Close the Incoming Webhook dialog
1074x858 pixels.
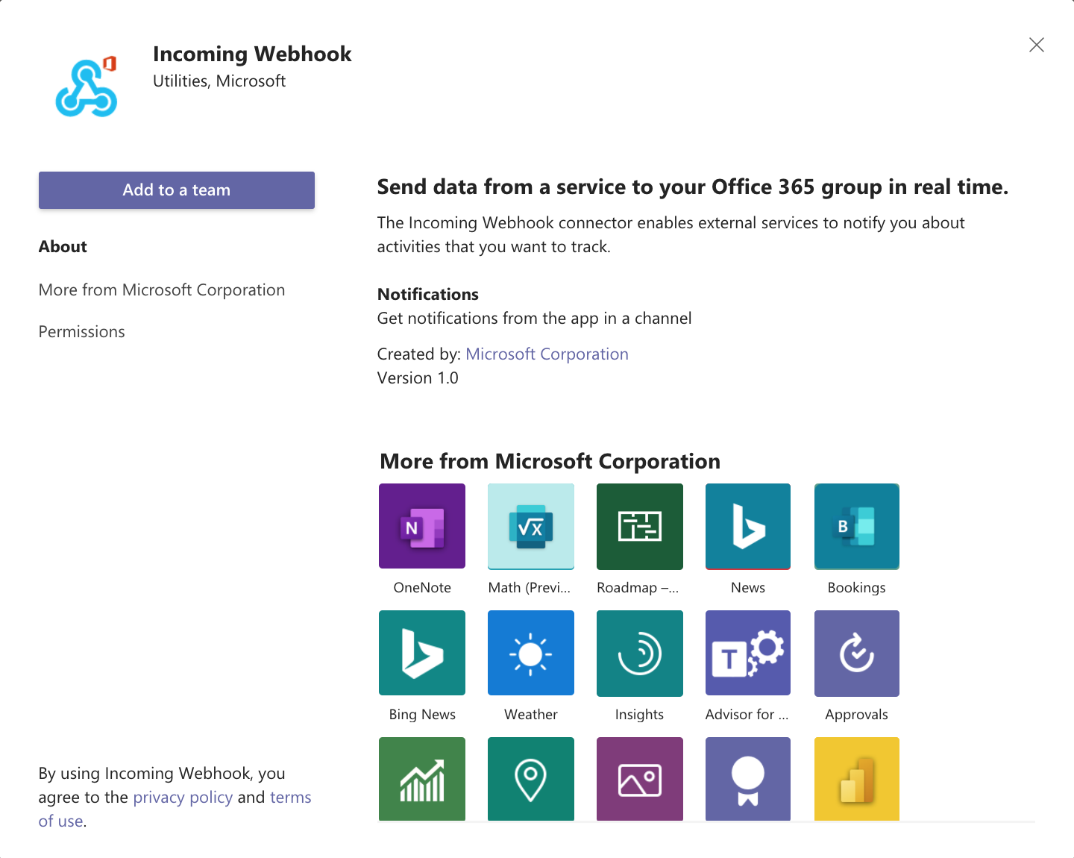tap(1037, 45)
